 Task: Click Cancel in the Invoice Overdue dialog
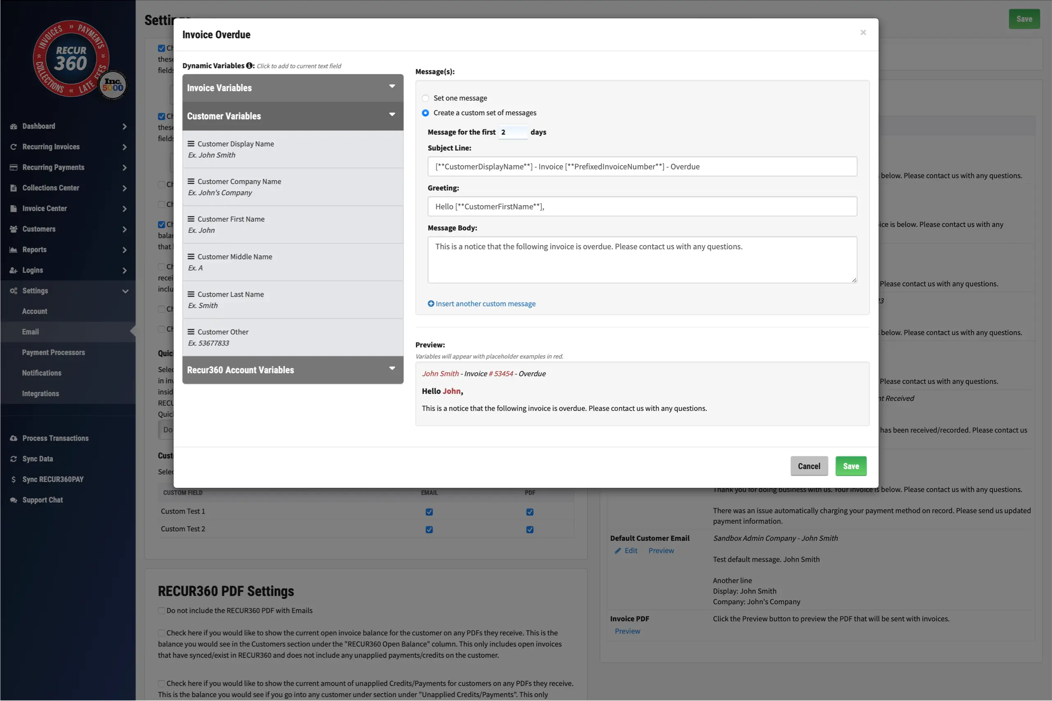coord(809,466)
